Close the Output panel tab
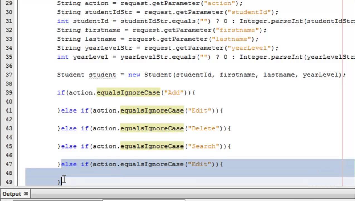 26,194
